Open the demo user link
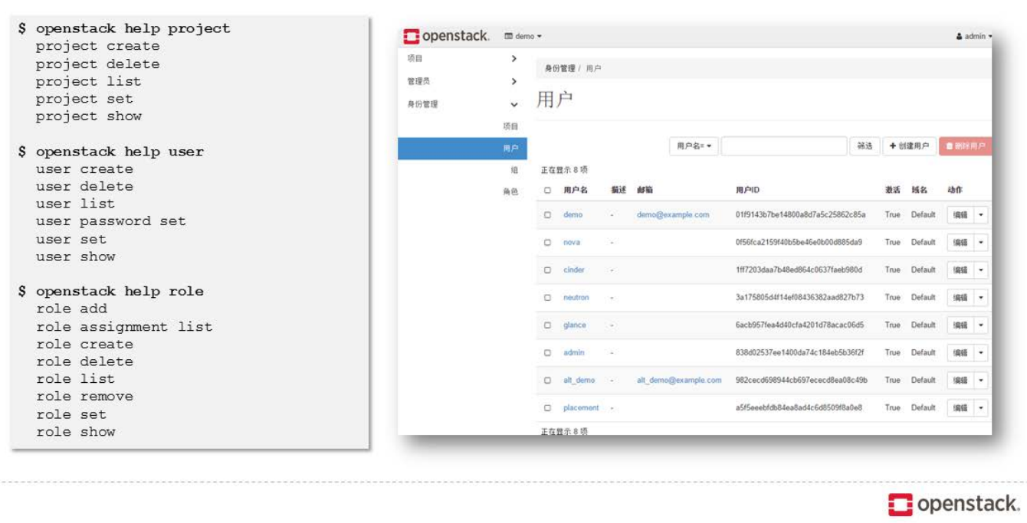This screenshot has width=1027, height=523. coord(573,215)
